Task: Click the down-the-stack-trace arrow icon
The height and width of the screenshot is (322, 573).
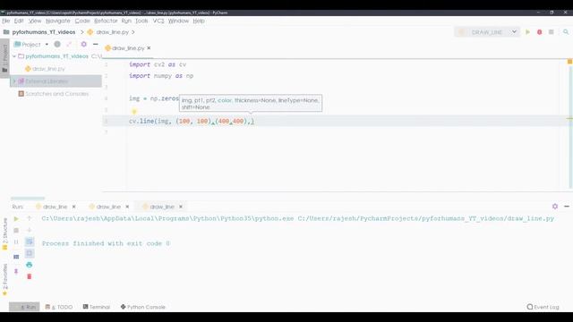Action: click(30, 230)
